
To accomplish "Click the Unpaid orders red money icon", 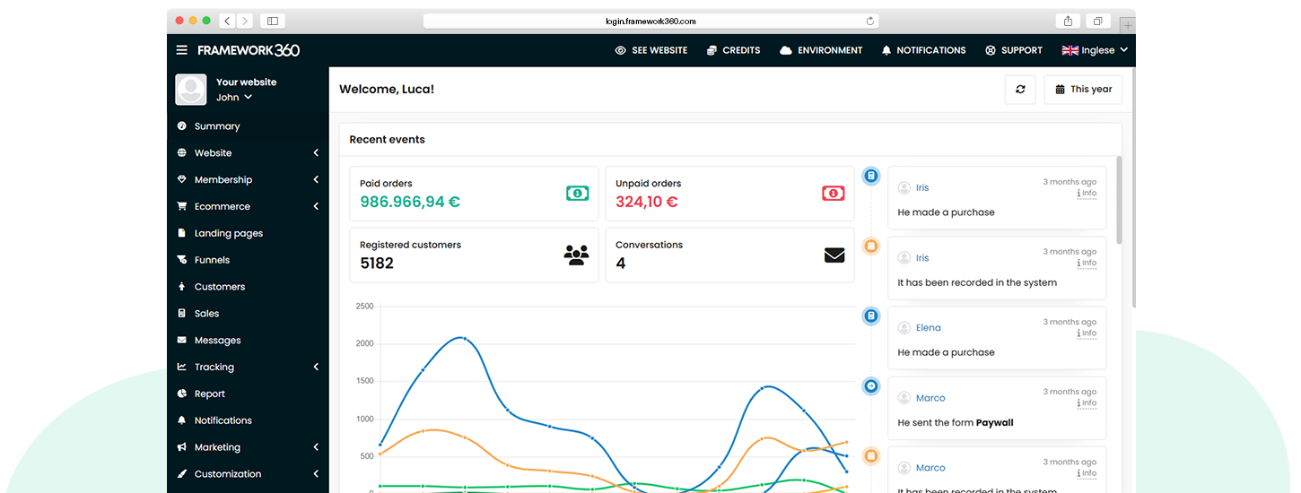I will (x=833, y=193).
